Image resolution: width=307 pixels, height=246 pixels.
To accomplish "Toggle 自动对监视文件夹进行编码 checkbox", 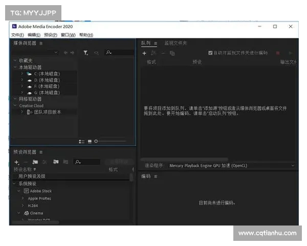I will (x=210, y=53).
